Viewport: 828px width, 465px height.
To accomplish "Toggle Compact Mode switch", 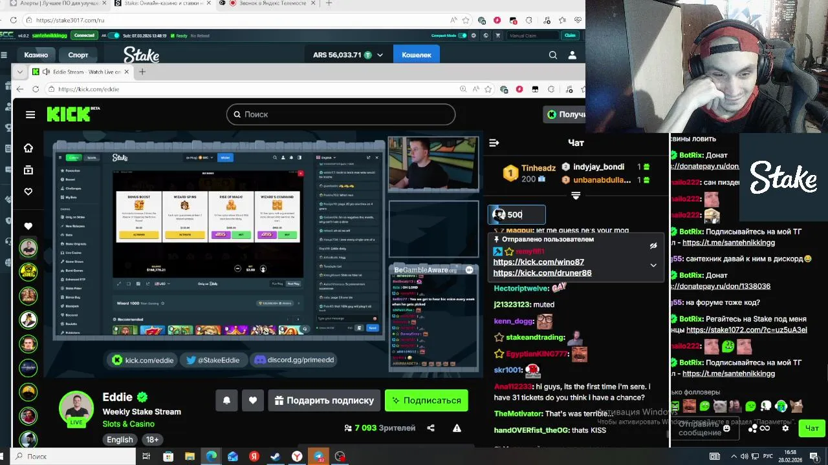I will (463, 36).
